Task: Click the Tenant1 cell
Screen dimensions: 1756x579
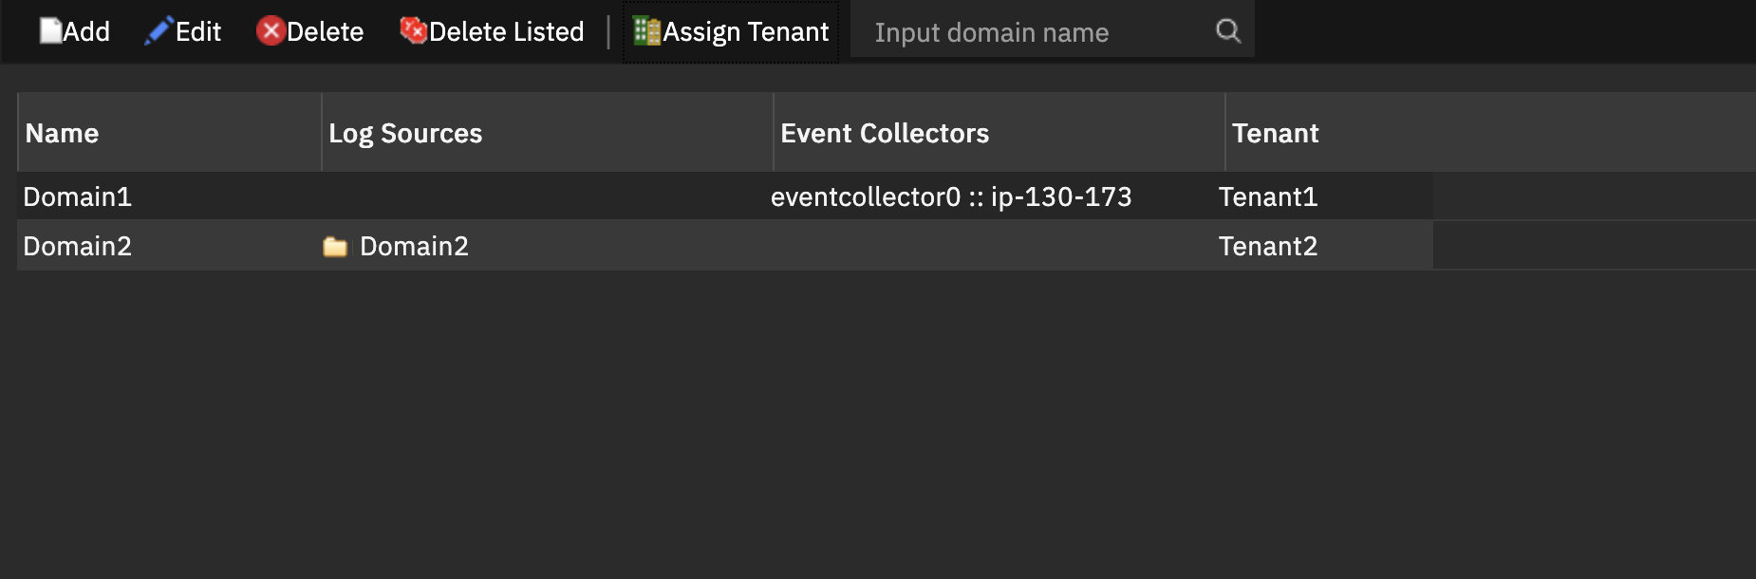Action: (x=1268, y=197)
